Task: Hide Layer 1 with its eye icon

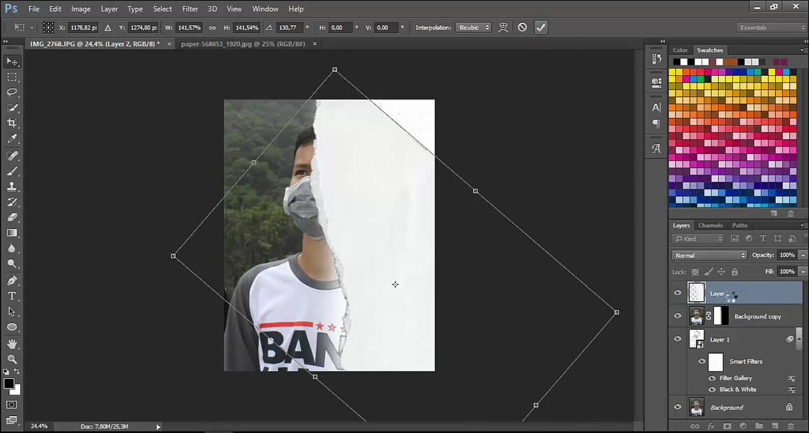Action: coord(678,339)
